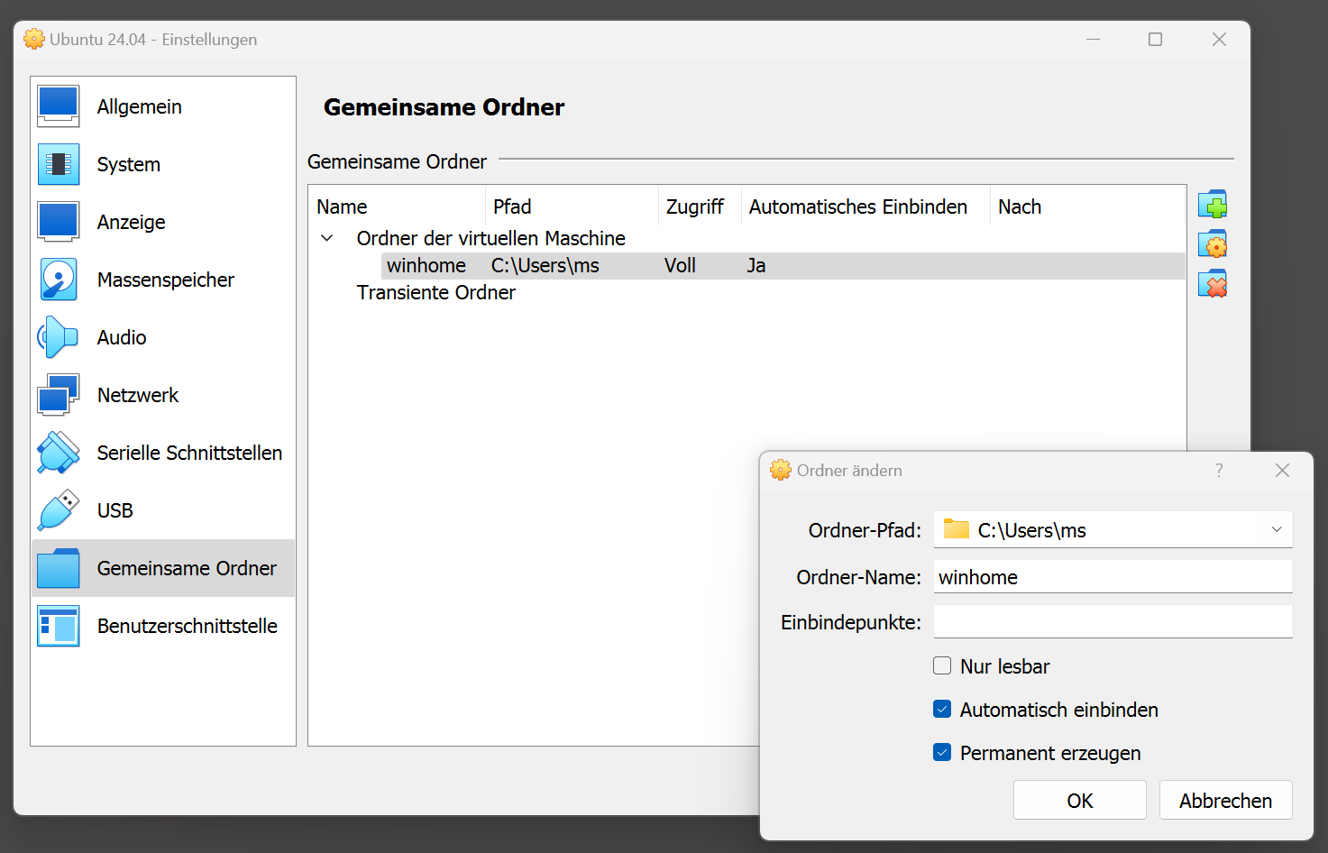
Task: Uncheck Permanent erzeugen
Action: (942, 752)
